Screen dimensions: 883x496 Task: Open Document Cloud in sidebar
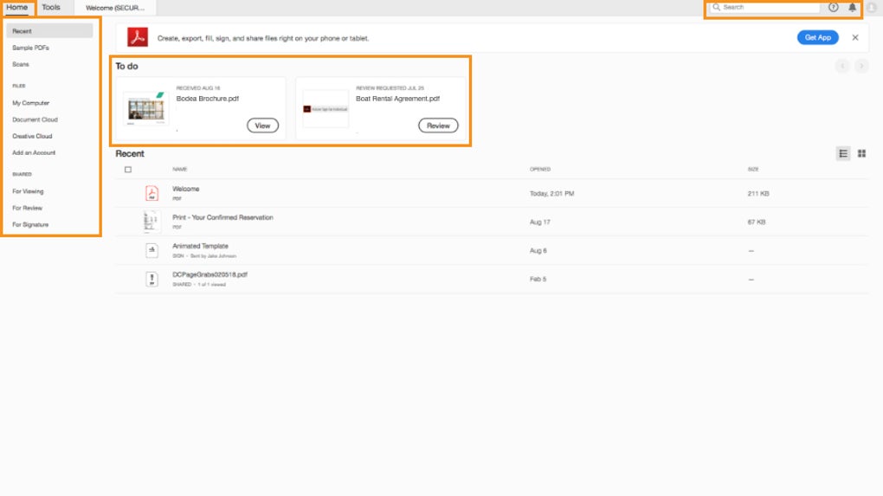coord(35,119)
